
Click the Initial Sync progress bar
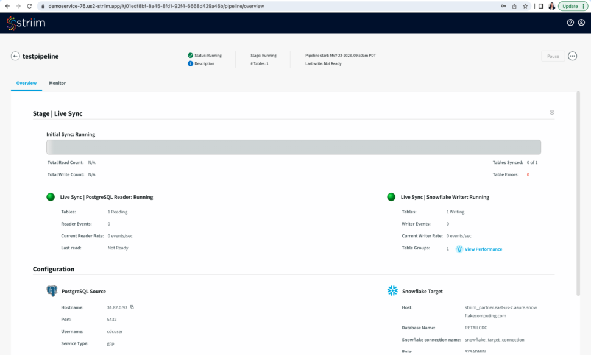294,147
